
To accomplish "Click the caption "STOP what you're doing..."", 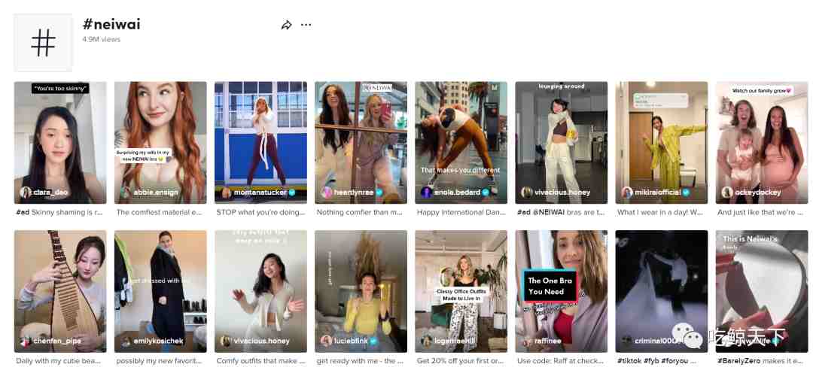I will (260, 212).
